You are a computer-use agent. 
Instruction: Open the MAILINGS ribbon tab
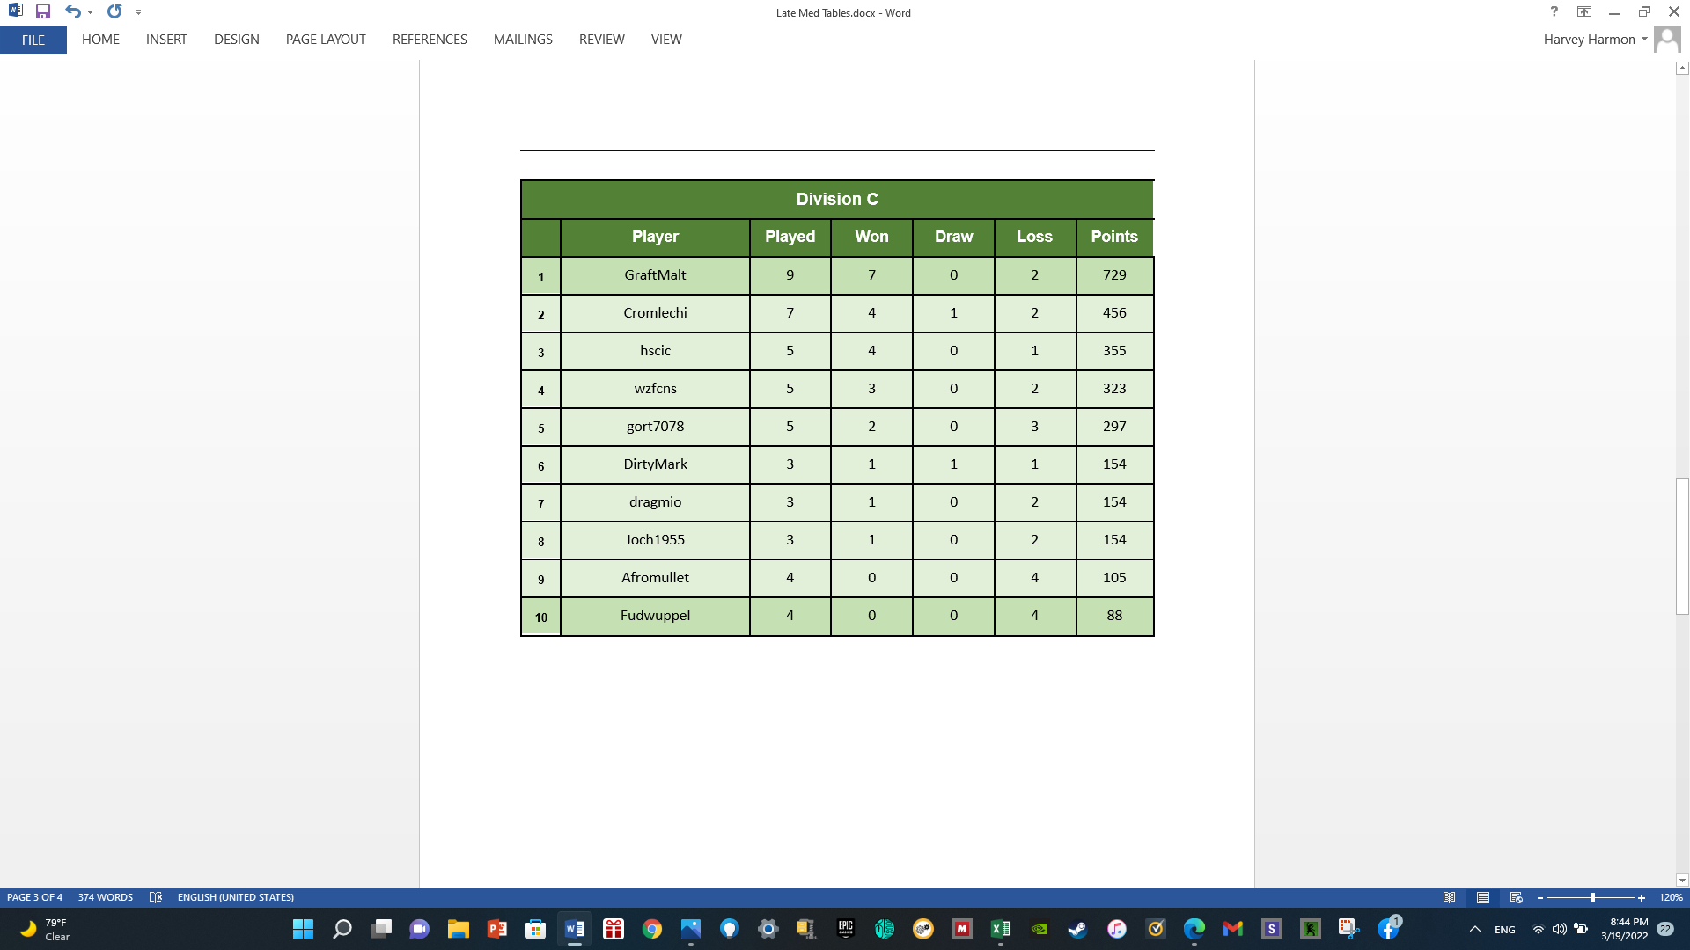pos(523,40)
